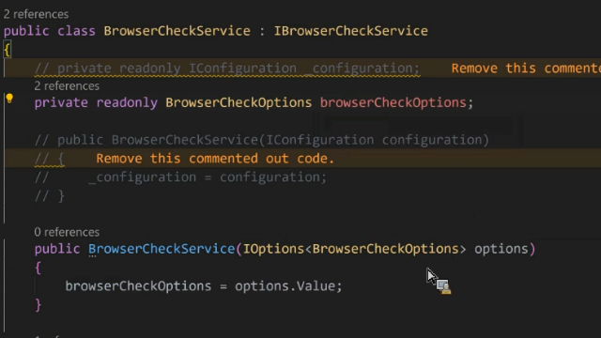Click the red browserCheckOptions field identifier

(393, 102)
